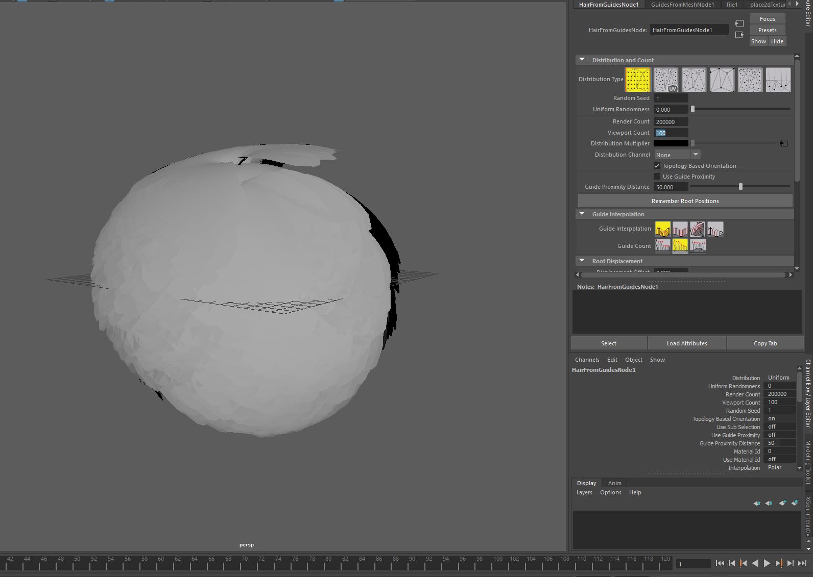Viewport: 813px width, 577px height.
Task: Collapse the Root Displacement section
Action: (582, 261)
